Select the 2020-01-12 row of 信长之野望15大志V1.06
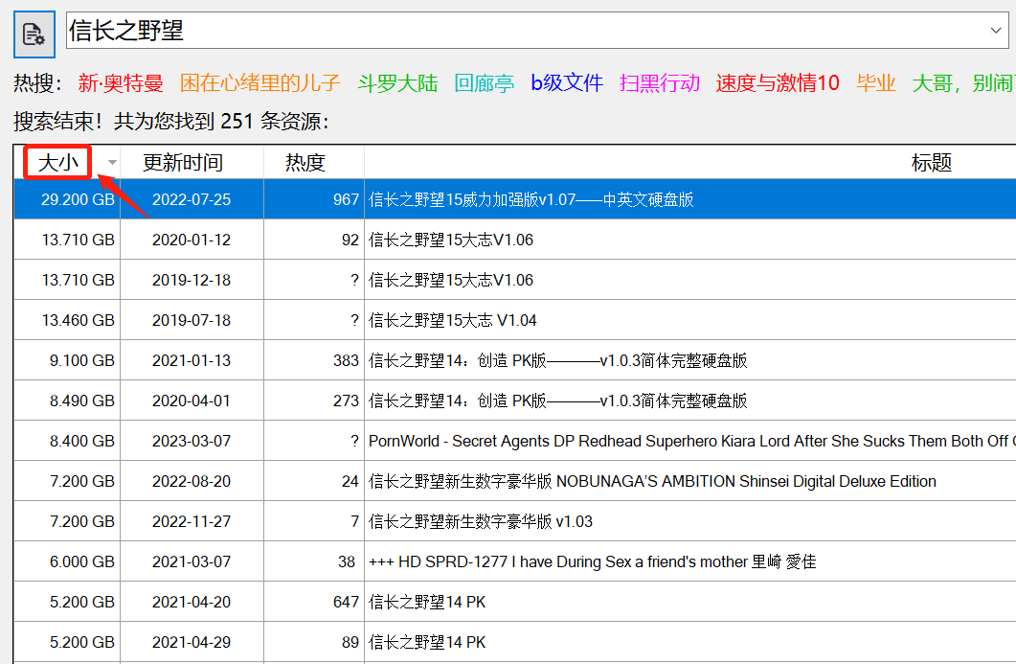This screenshot has width=1016, height=664. coord(515,240)
